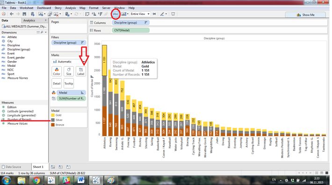The width and height of the screenshot is (332, 185).
Task: Open Microsoft Word from the taskbar
Action: click(x=81, y=180)
